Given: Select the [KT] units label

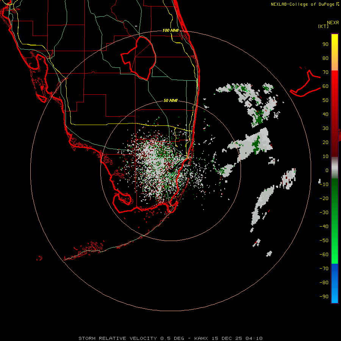Looking at the screenshot, I should [x=324, y=26].
